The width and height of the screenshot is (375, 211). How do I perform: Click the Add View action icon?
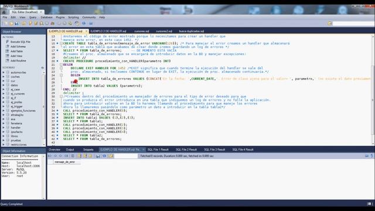click(7, 56)
